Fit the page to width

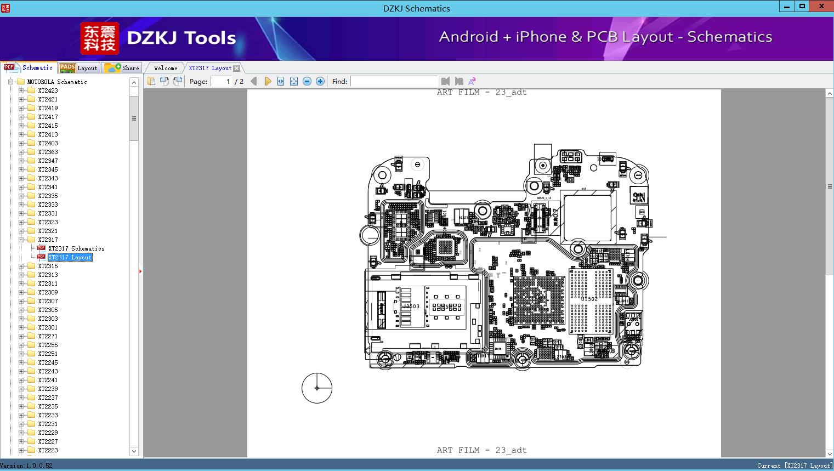click(281, 81)
